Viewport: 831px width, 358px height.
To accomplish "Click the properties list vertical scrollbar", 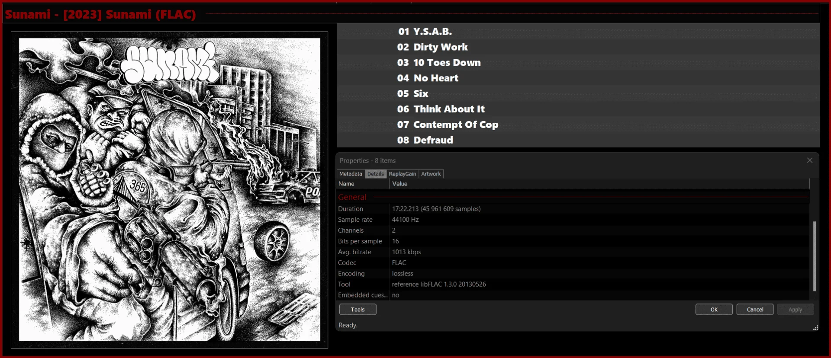I will tap(814, 256).
